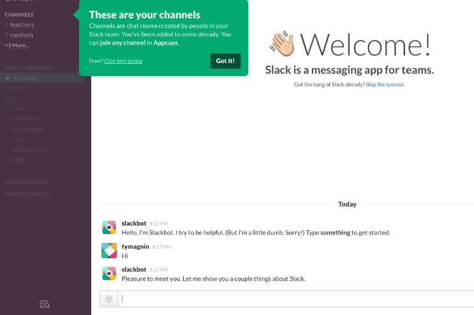Viewport: 474px width, 315px height.
Task: Select slackbot direct message
Action: (42, 78)
